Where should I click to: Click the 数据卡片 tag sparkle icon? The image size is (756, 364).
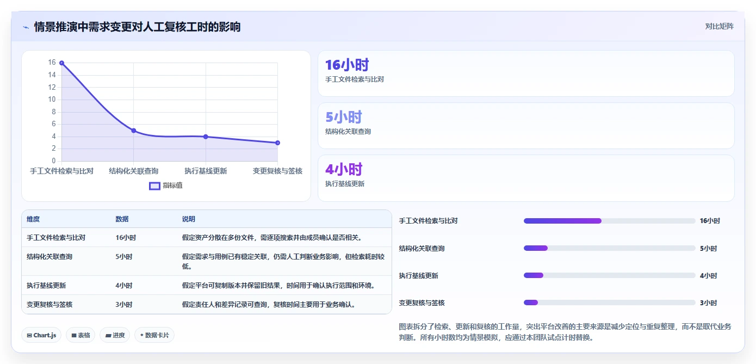pyautogui.click(x=142, y=335)
